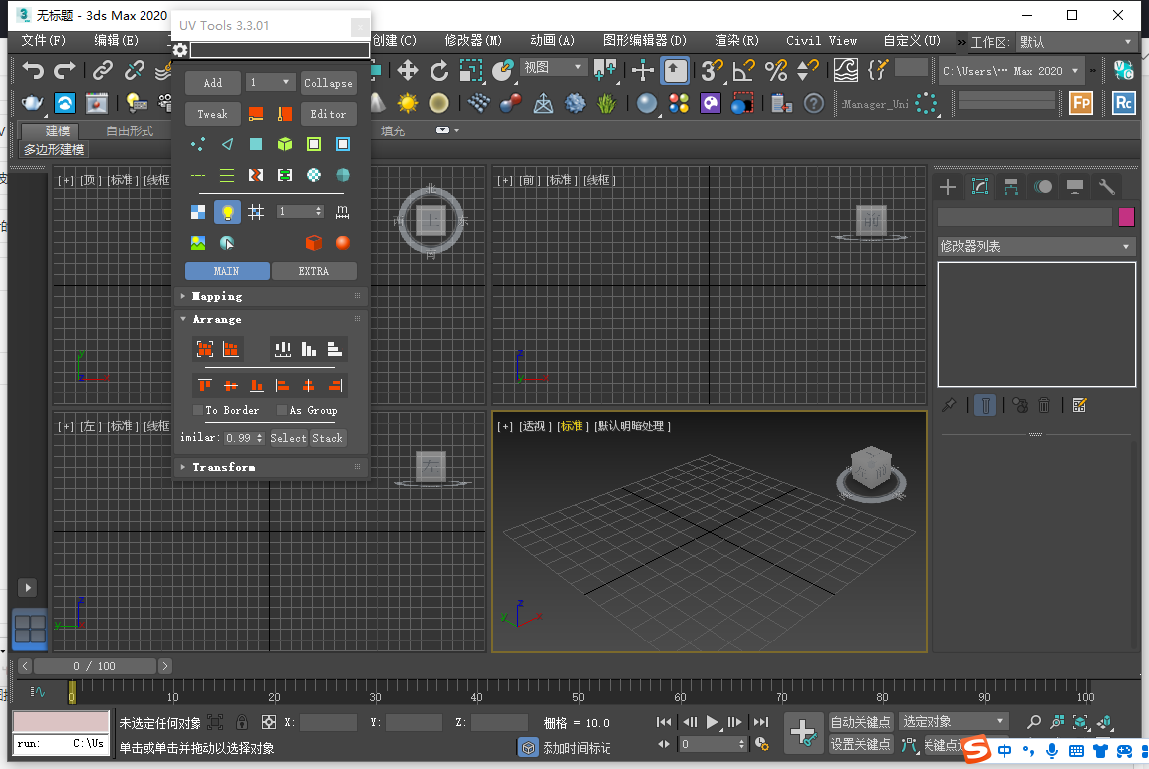The height and width of the screenshot is (769, 1149).
Task: Click the UV Tools red sphere icon
Action: point(342,243)
